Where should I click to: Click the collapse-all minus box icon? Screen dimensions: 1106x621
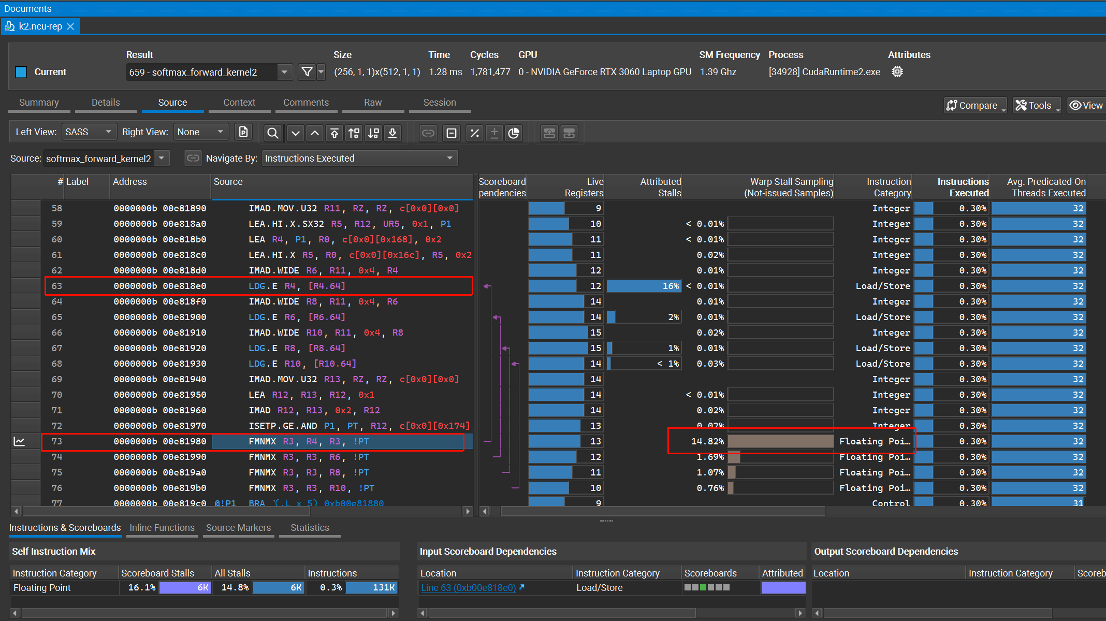tap(452, 133)
